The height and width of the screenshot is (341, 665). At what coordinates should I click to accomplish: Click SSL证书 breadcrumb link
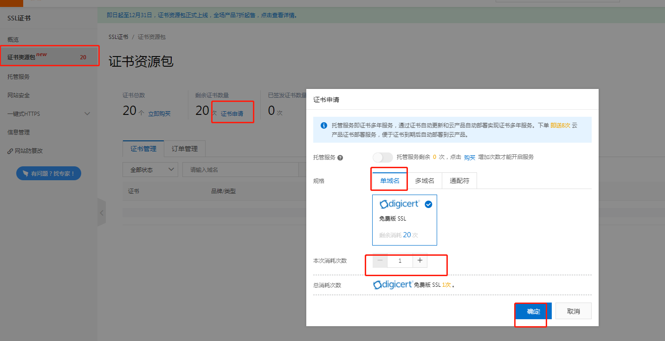(x=118, y=37)
